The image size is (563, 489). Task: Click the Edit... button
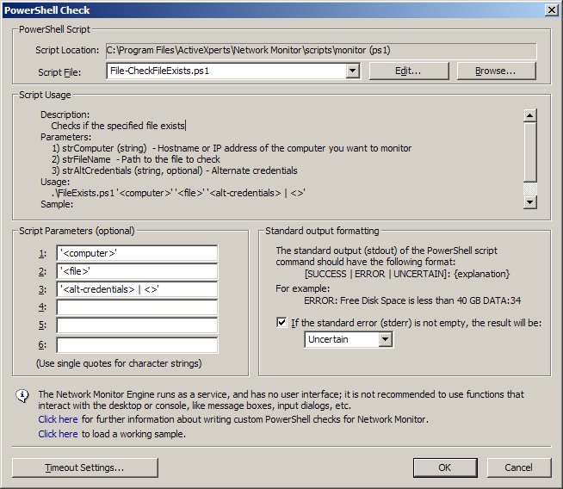pos(409,71)
